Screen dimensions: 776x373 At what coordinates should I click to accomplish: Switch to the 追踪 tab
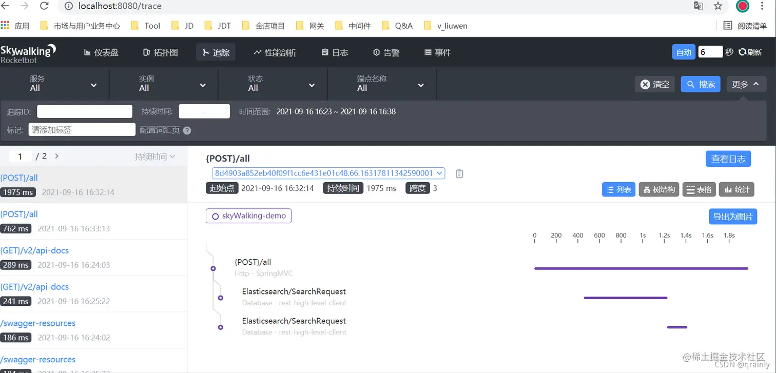pyautogui.click(x=215, y=52)
